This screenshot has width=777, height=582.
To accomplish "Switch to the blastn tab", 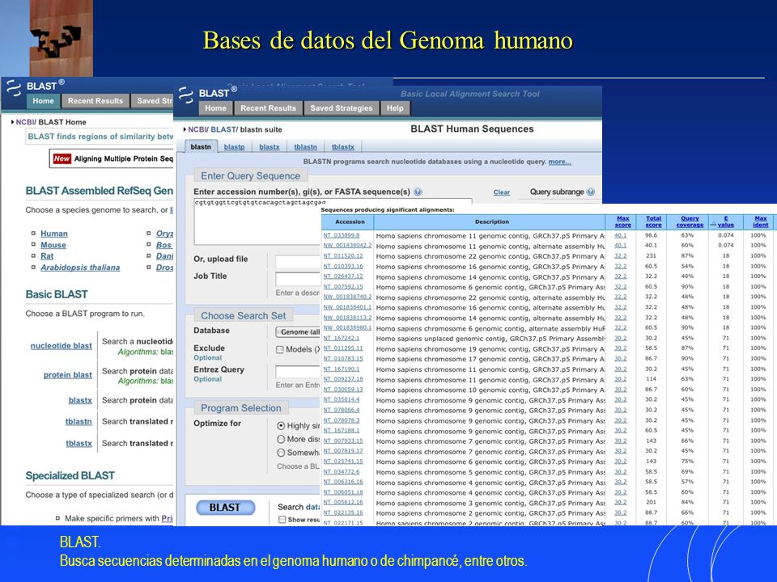I will pyautogui.click(x=201, y=147).
